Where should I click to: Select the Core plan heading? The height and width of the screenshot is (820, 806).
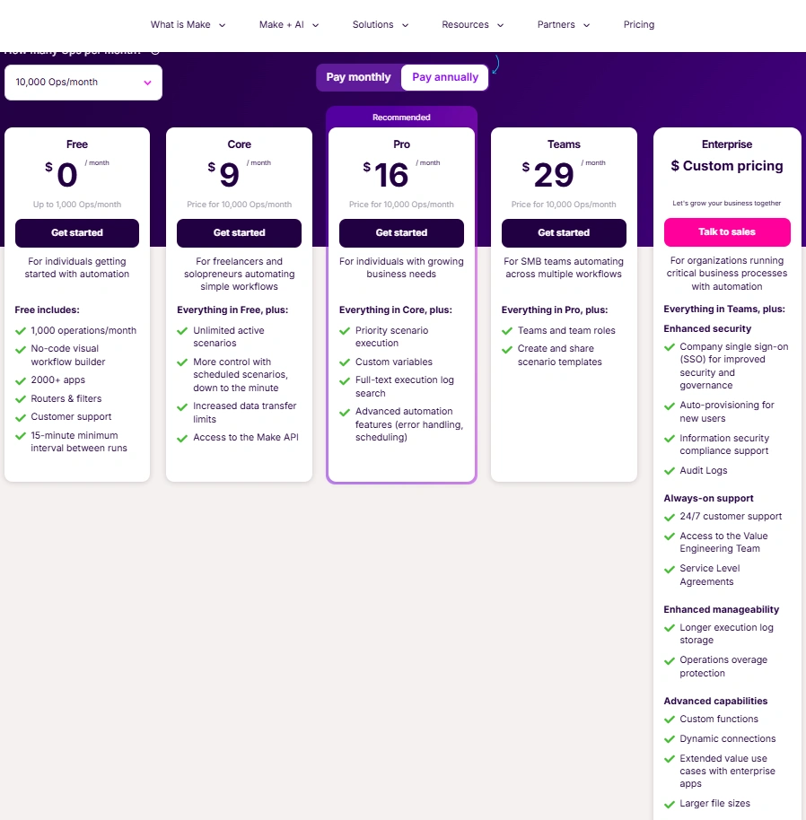pos(239,144)
